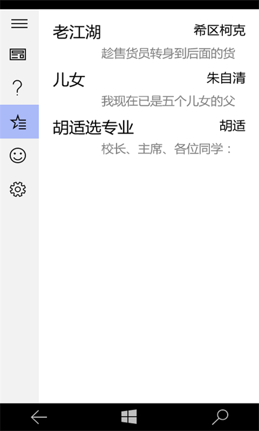Tap the phone back arrow button
Viewport: 259px width, 431px height.
pos(39,417)
